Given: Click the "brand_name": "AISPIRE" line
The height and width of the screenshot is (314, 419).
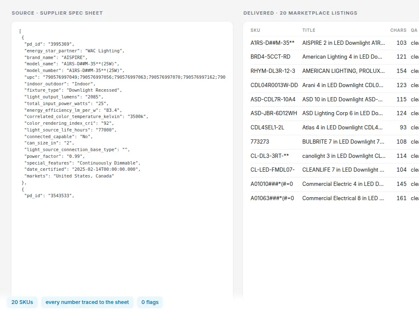Looking at the screenshot, I should (56, 57).
